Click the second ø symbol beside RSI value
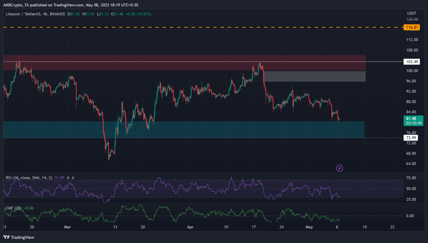Viewport: 428px width, 243px height. click(73, 178)
